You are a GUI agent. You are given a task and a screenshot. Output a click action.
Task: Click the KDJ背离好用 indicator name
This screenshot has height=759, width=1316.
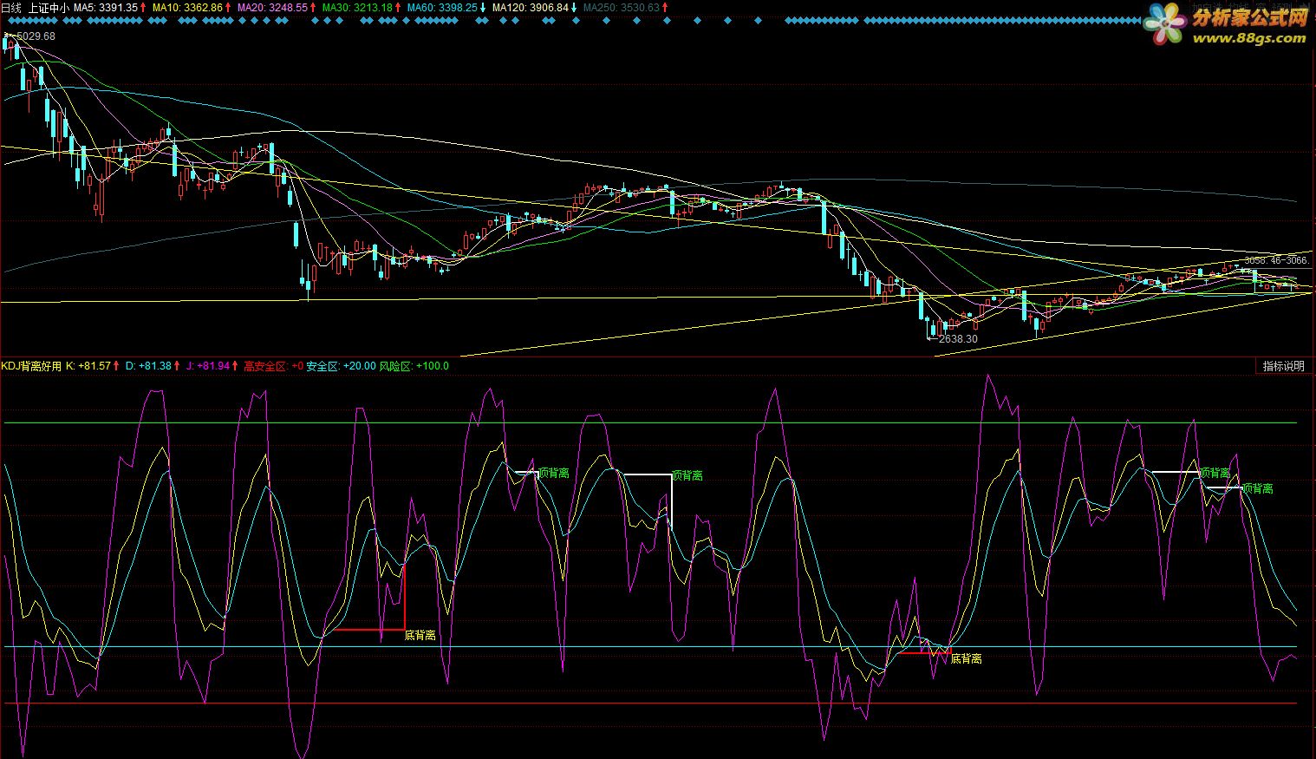tap(31, 366)
